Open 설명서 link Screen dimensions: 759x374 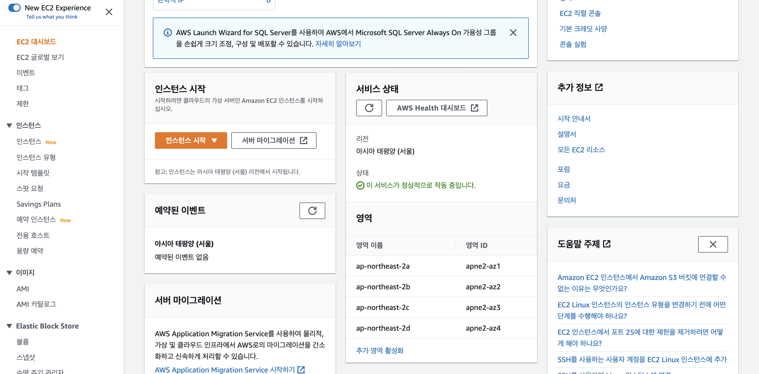point(567,134)
